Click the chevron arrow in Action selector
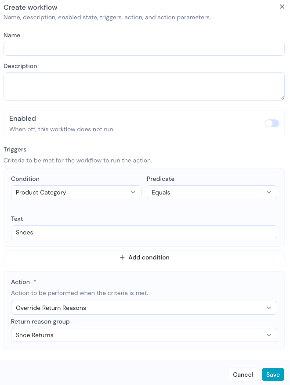This screenshot has width=290, height=385. tap(269, 308)
